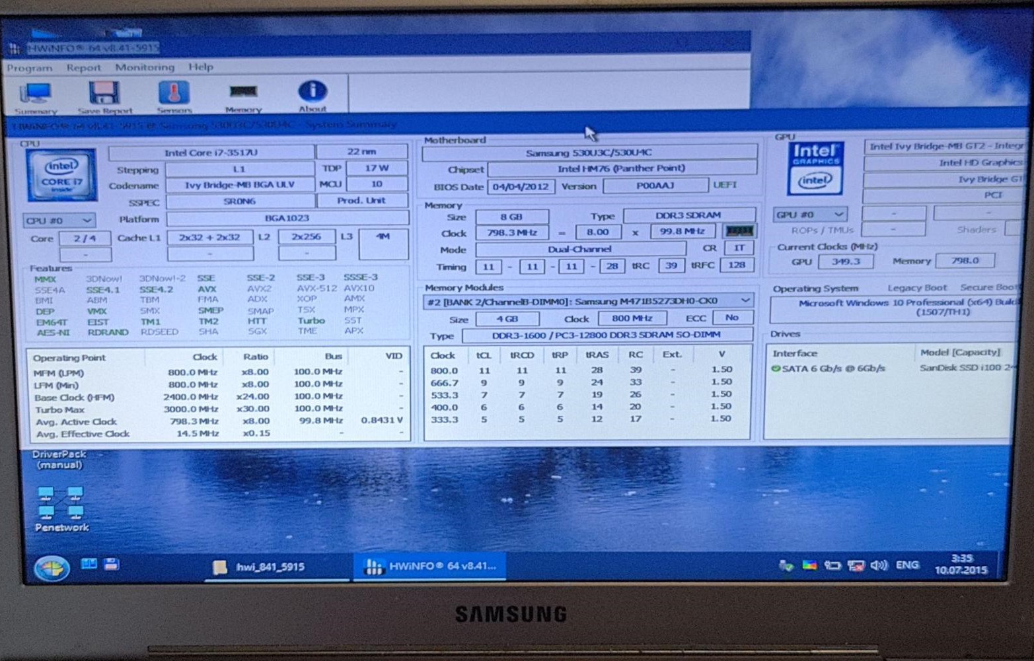Click the memory Size field 8 GB
This screenshot has width=1034, height=661.
512,217
